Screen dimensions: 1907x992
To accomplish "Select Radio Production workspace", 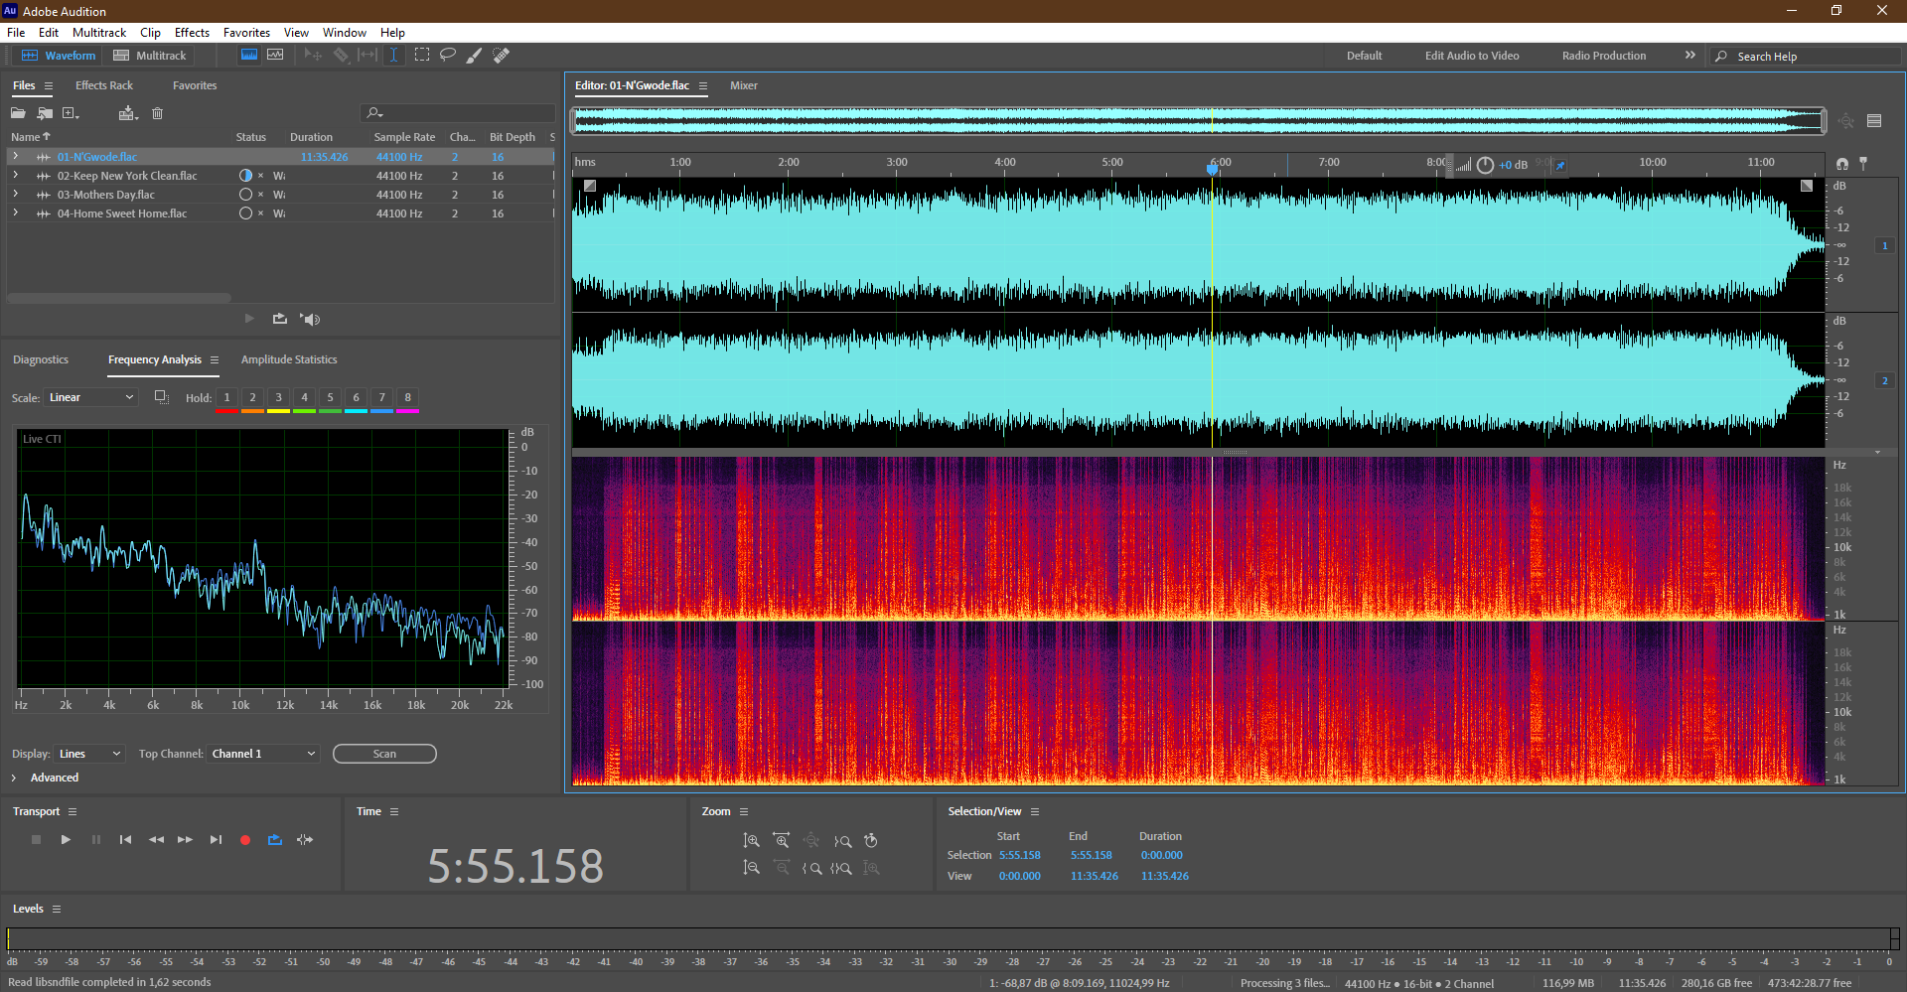I will [x=1604, y=56].
